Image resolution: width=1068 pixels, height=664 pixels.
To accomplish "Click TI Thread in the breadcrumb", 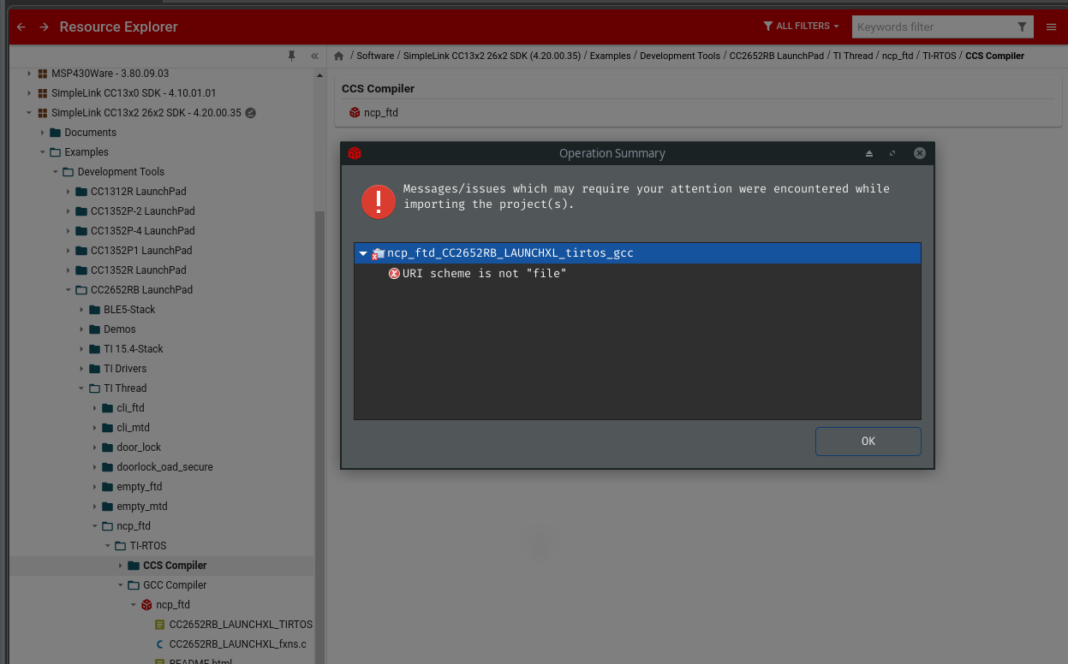I will tap(853, 56).
